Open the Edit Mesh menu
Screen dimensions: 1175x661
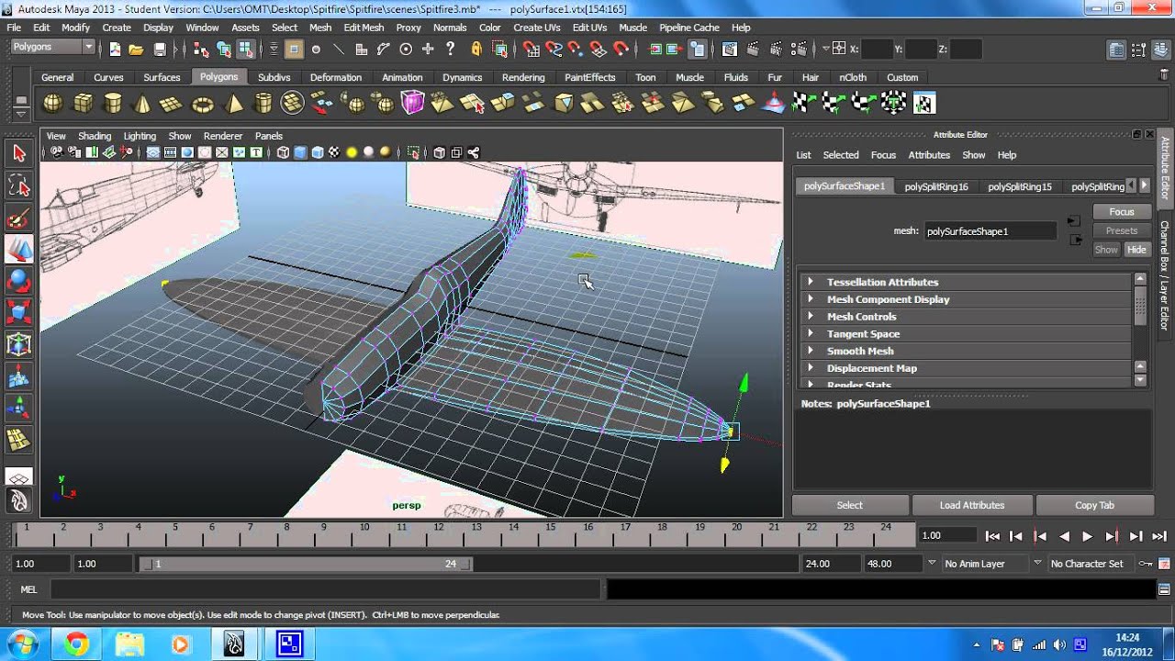pyautogui.click(x=364, y=28)
